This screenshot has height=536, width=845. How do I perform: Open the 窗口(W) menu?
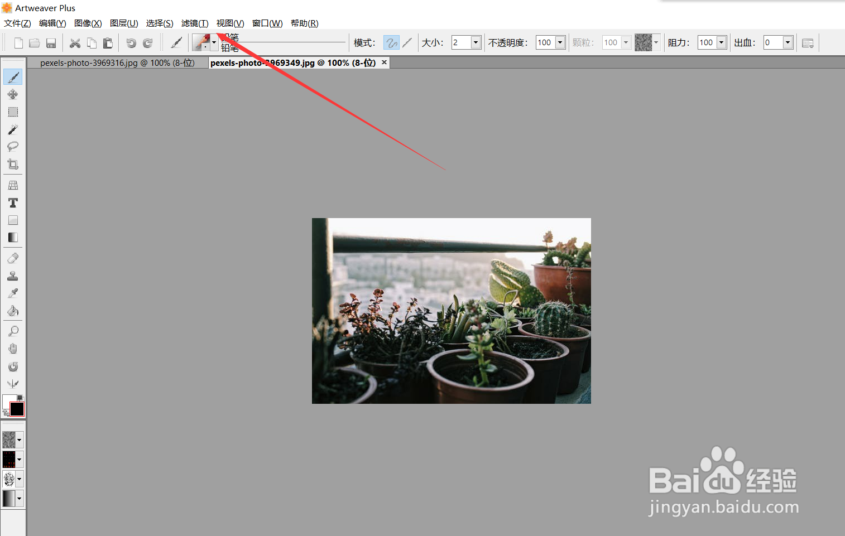tap(267, 23)
